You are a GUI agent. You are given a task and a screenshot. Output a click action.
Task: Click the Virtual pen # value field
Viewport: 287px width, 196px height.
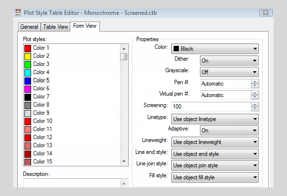tap(225, 95)
